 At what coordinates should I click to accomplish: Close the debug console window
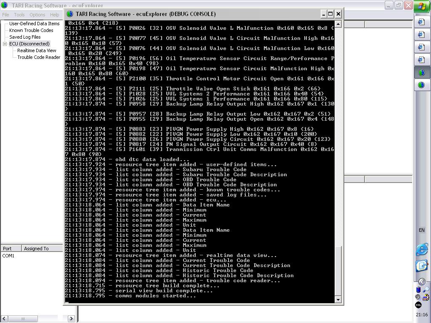pyautogui.click(x=338, y=14)
